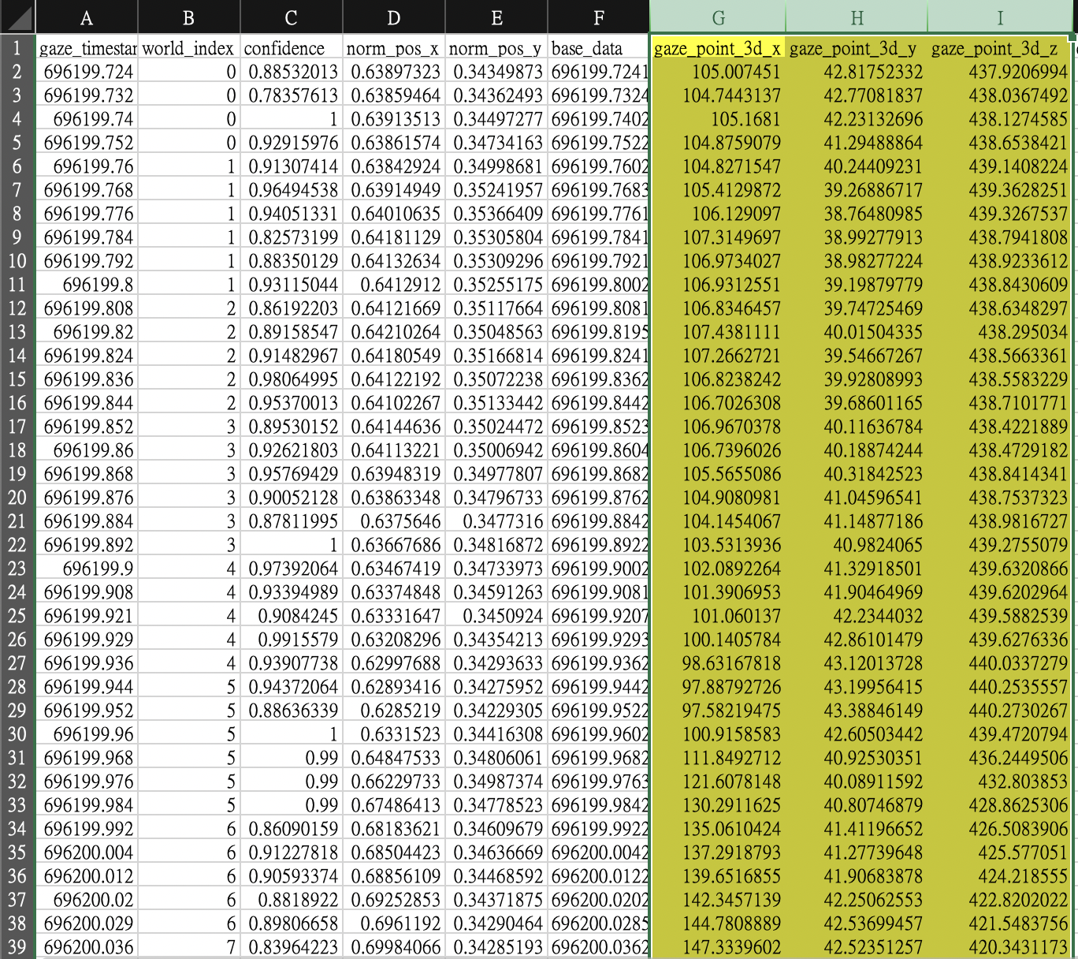
Task: Select cell with value 0.83964223
Action: 291,947
